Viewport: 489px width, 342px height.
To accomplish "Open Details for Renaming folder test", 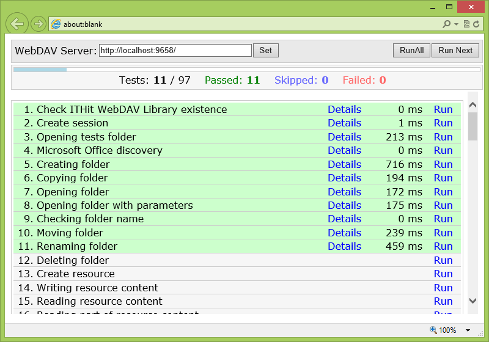I will [x=344, y=246].
